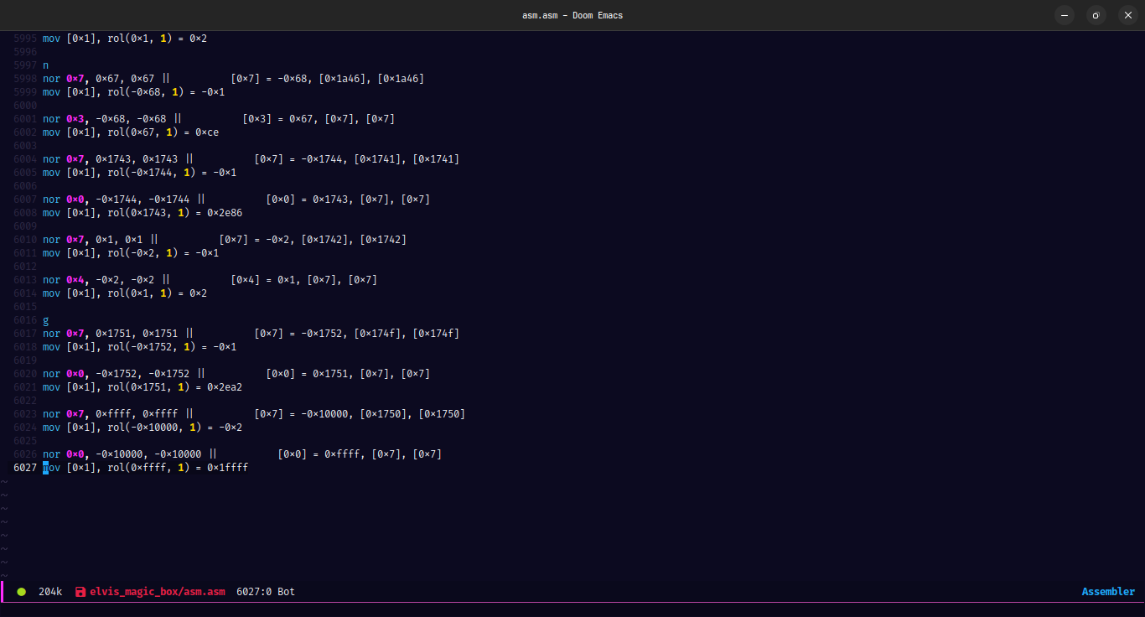Click the elvis_magic_box/asm.asm file name
1145x617 pixels.
click(x=158, y=592)
